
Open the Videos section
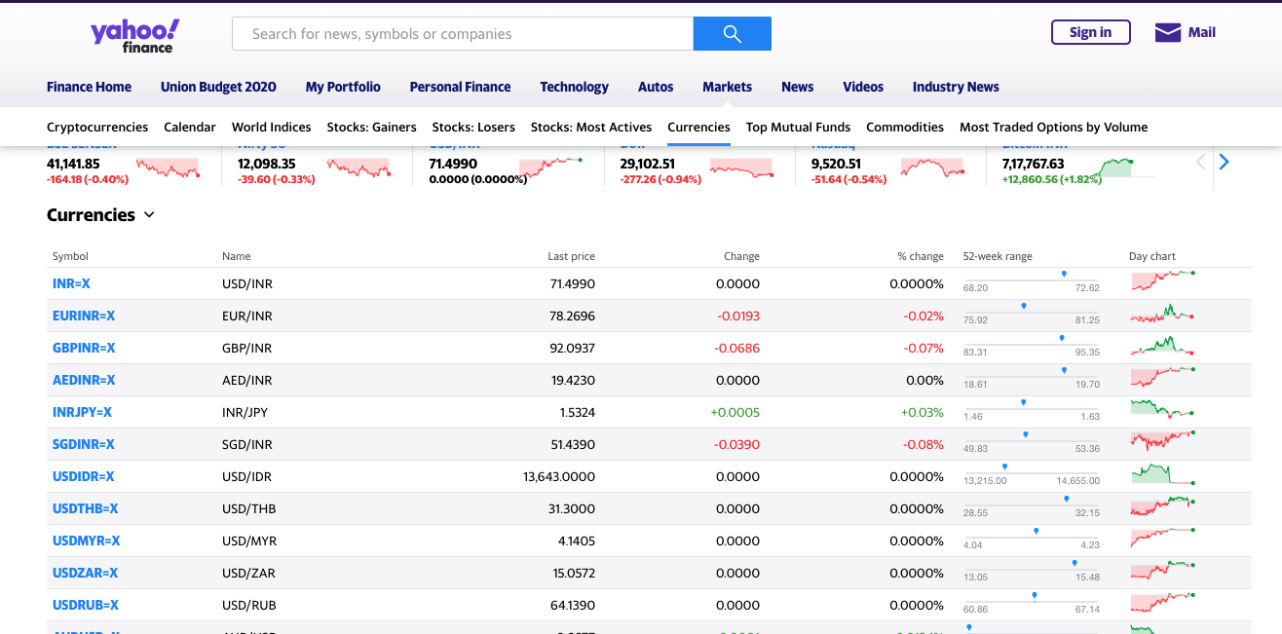coord(863,87)
